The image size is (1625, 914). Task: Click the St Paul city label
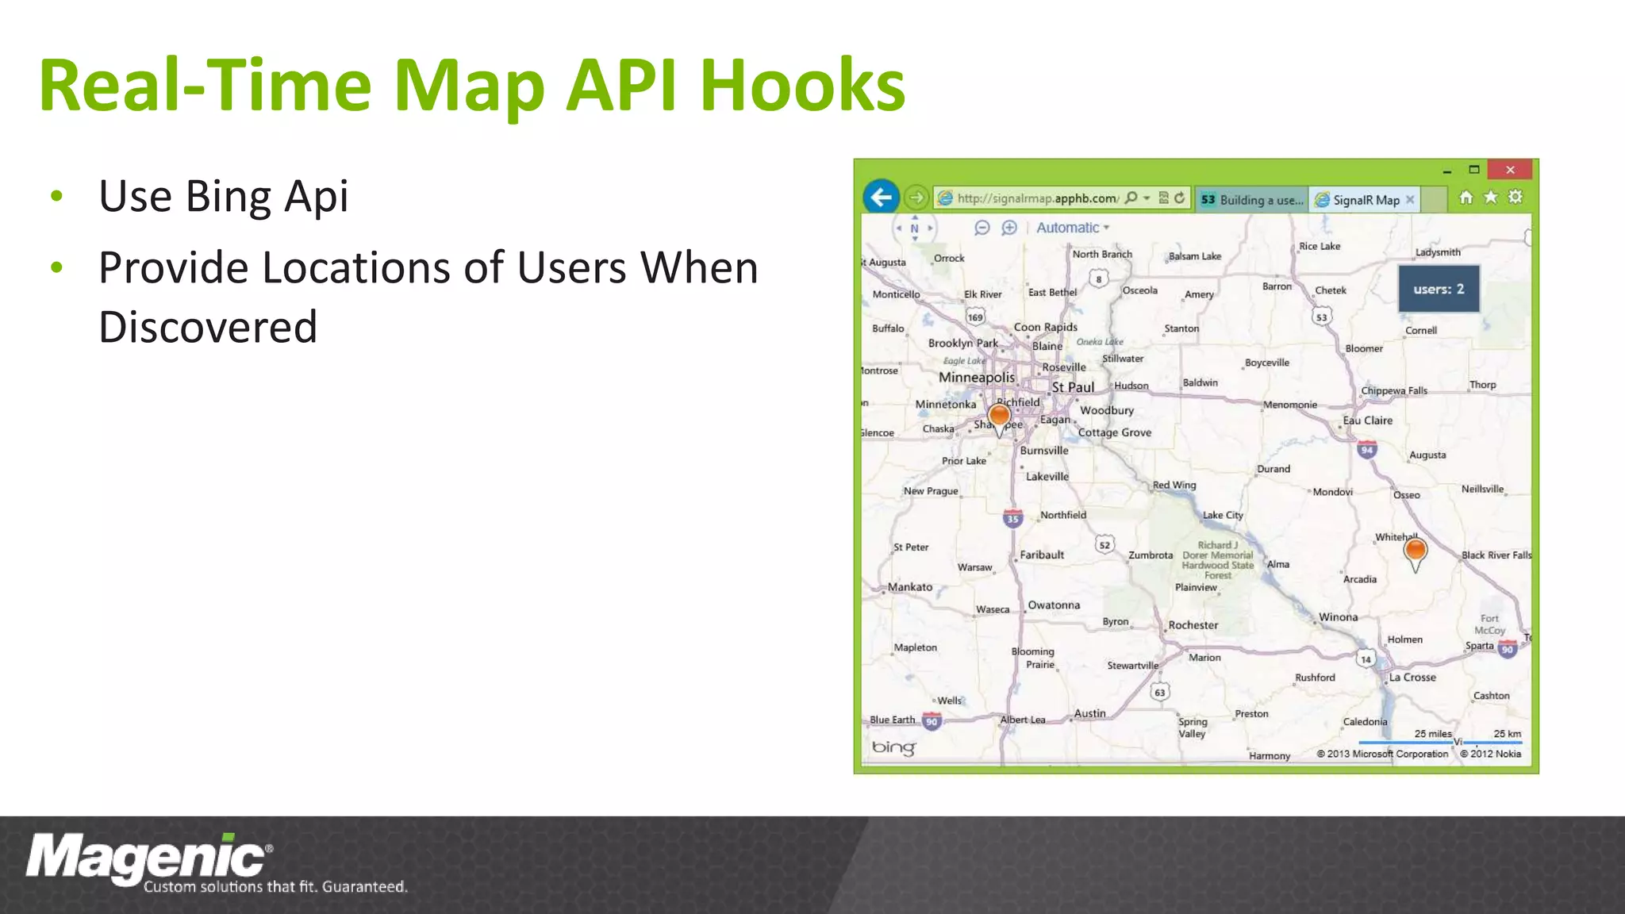coord(1073,387)
